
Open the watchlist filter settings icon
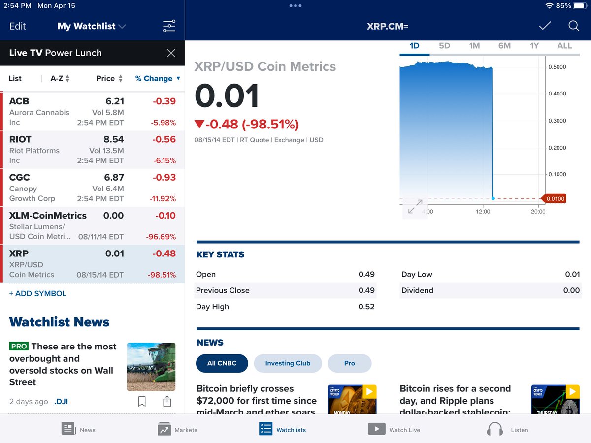(x=169, y=26)
